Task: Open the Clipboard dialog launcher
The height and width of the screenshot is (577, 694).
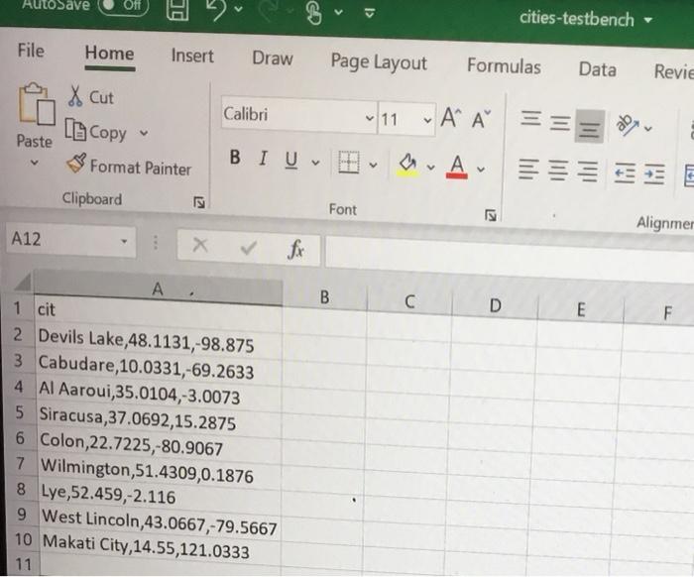Action: tap(199, 202)
